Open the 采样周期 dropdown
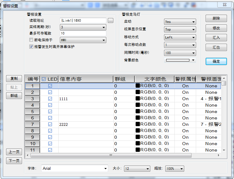This screenshot has height=179, width=234. pyautogui.click(x=104, y=27)
